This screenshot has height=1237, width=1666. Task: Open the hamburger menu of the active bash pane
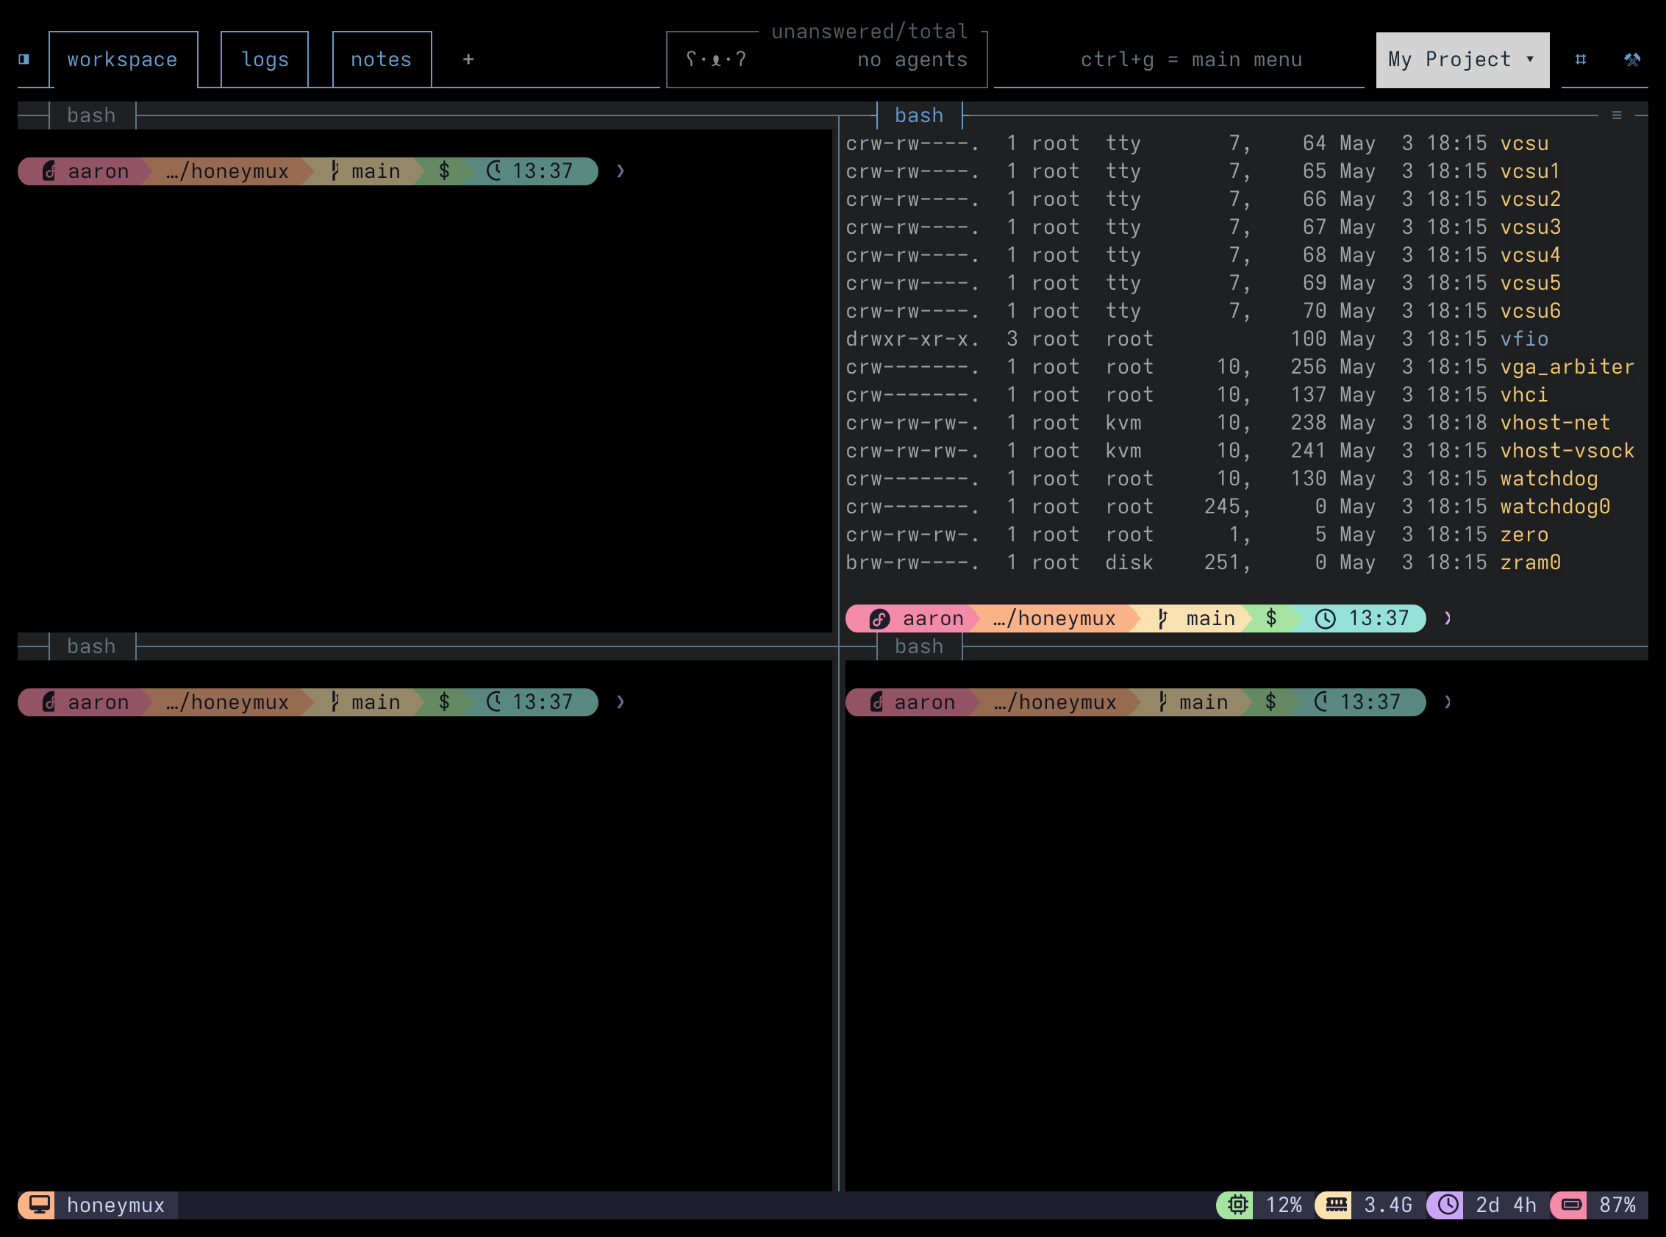[x=1617, y=115]
